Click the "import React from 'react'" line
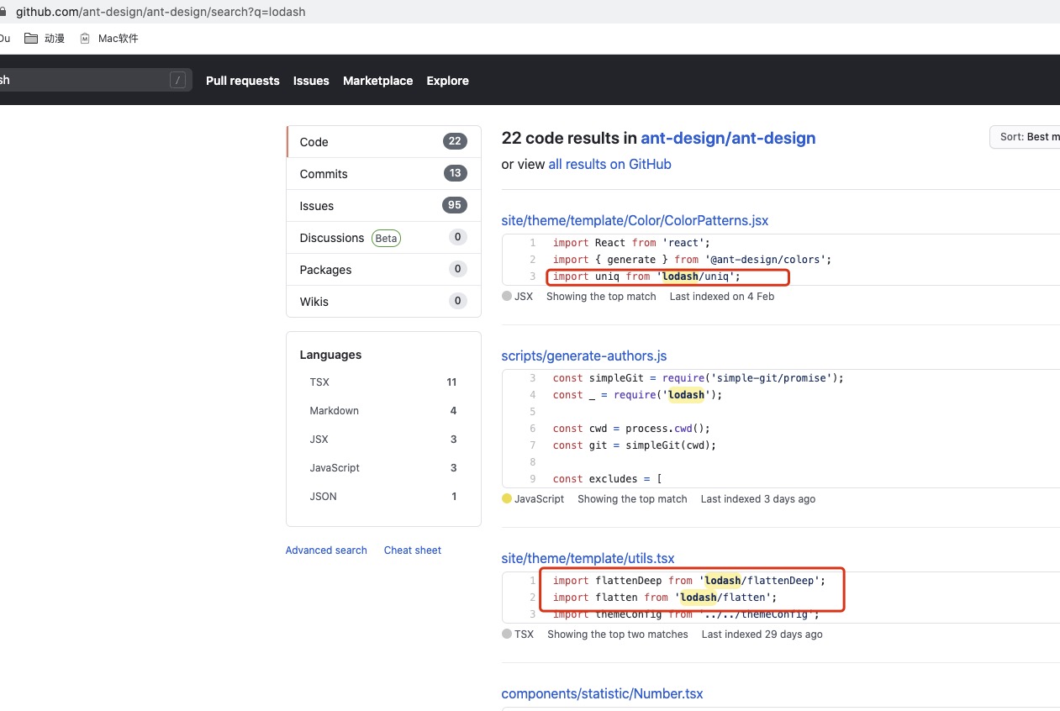 click(631, 243)
